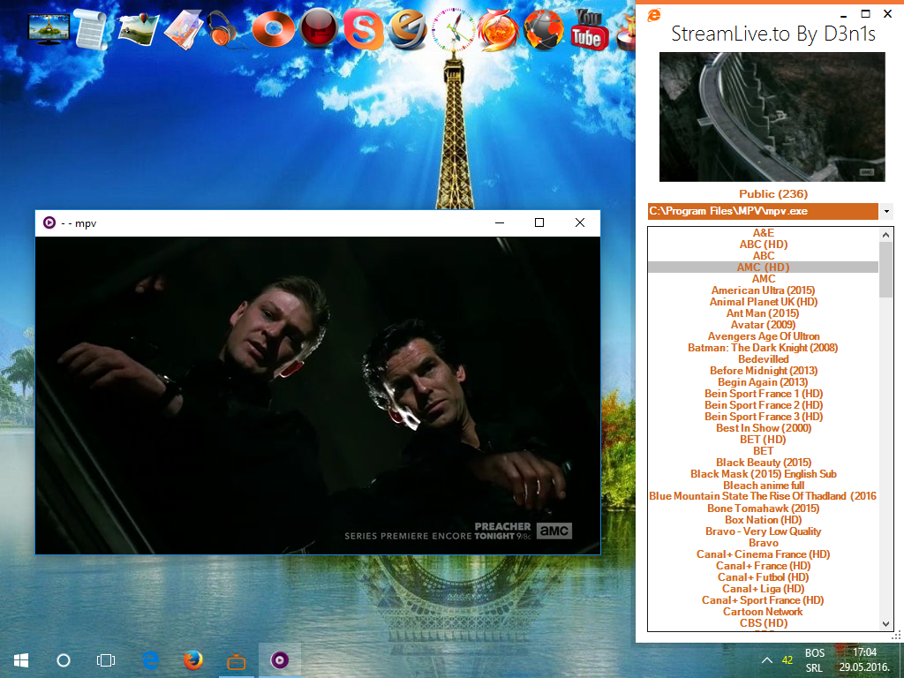Launch Firefox from the taskbar
The image size is (904, 678).
coord(193,660)
